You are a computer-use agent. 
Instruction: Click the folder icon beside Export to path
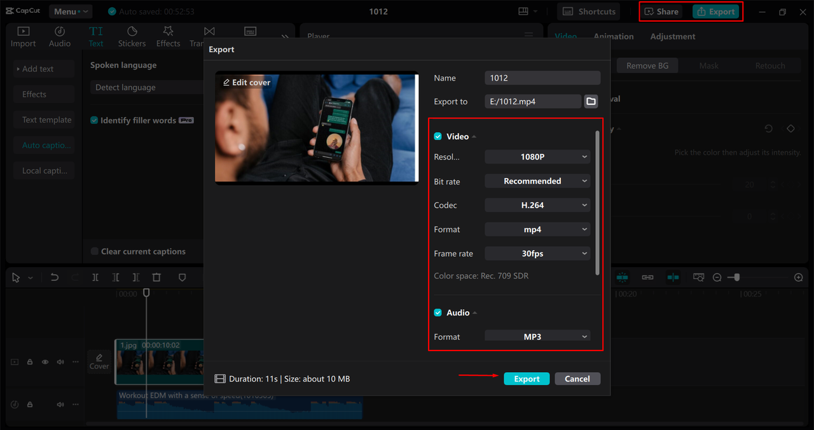coord(591,101)
